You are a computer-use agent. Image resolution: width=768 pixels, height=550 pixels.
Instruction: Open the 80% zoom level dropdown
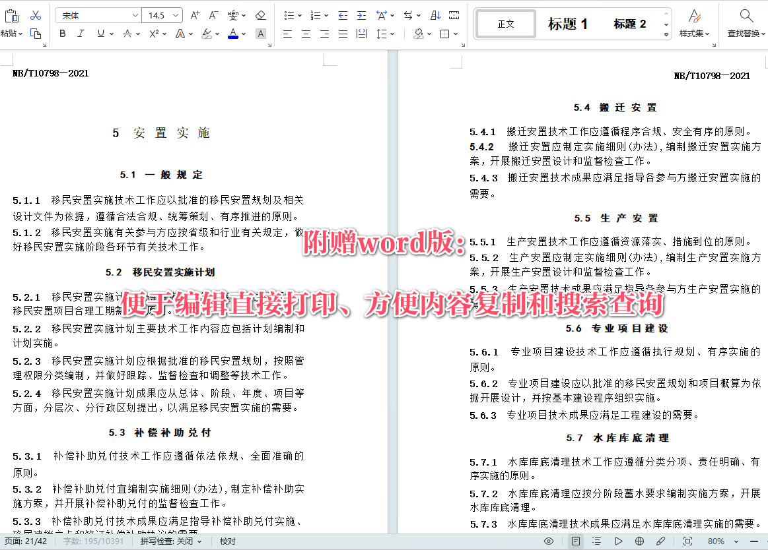tap(715, 540)
